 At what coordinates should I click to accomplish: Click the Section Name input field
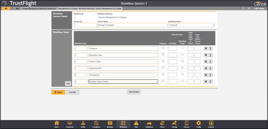tap(132, 25)
